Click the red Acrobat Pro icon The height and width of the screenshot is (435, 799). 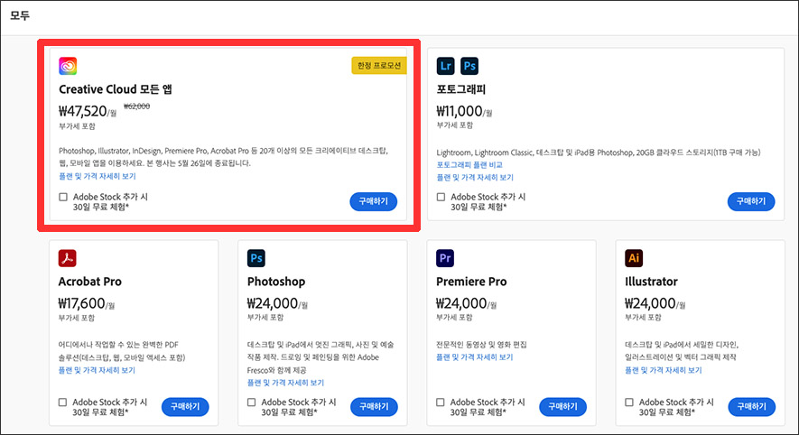click(68, 258)
